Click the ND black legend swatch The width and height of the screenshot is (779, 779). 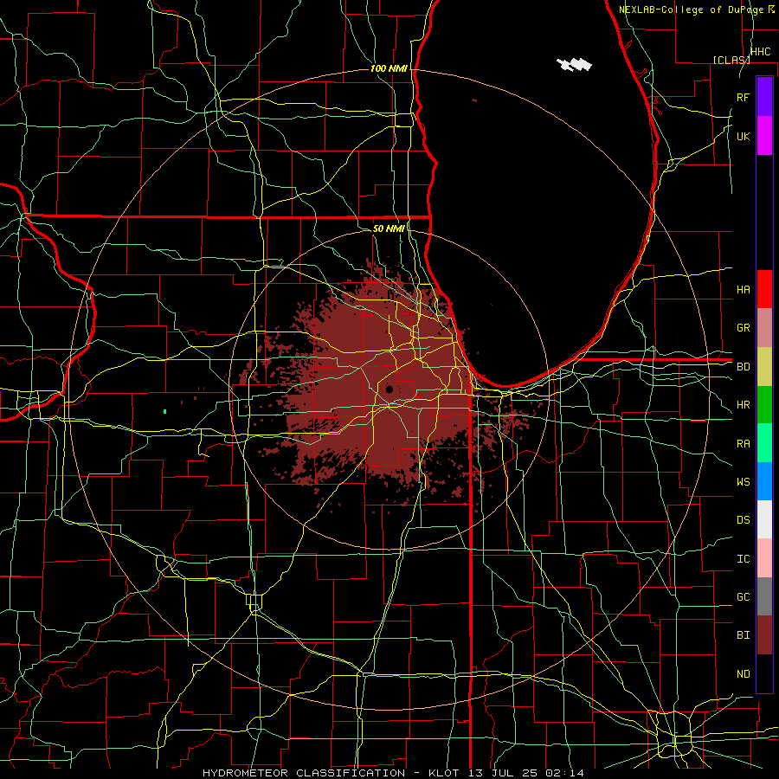click(x=764, y=673)
